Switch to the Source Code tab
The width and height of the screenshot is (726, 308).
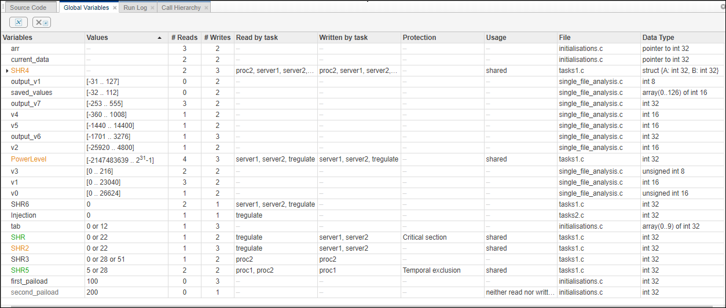click(28, 8)
